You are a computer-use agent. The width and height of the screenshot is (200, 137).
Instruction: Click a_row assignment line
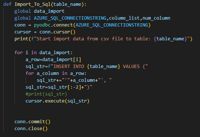53,60
